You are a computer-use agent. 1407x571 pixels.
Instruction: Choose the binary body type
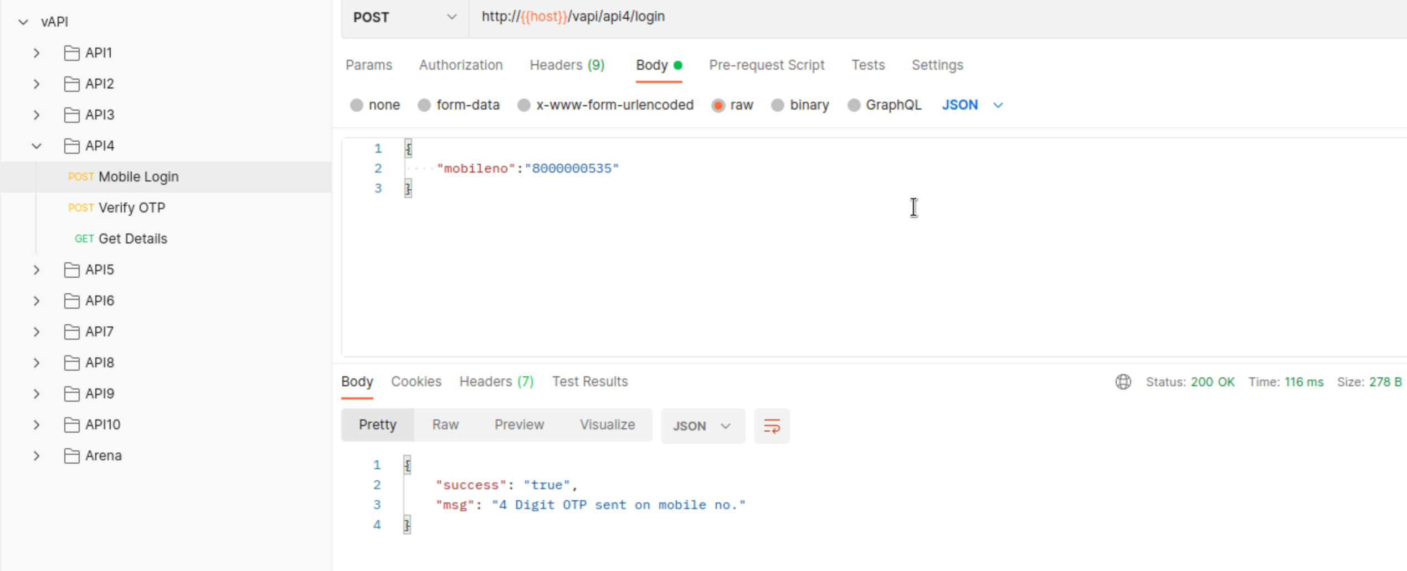[x=778, y=105]
